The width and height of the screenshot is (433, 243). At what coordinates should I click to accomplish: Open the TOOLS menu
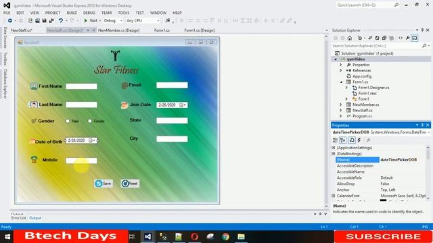coord(123,13)
